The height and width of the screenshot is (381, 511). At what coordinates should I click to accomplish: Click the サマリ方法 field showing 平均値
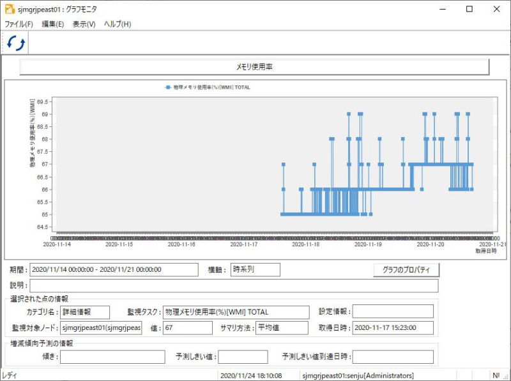[282, 328]
